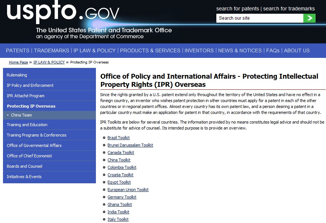
Task: Open the European Union Toolkit link
Action: point(128,190)
